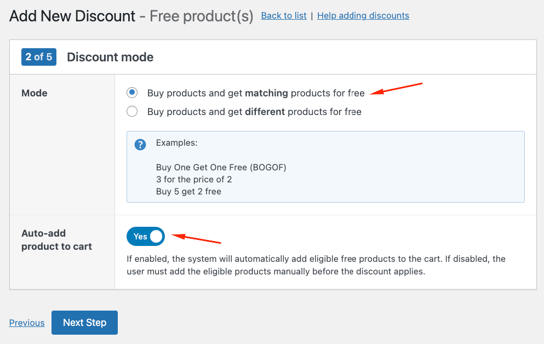Open the Help adding discounts link

pos(363,15)
